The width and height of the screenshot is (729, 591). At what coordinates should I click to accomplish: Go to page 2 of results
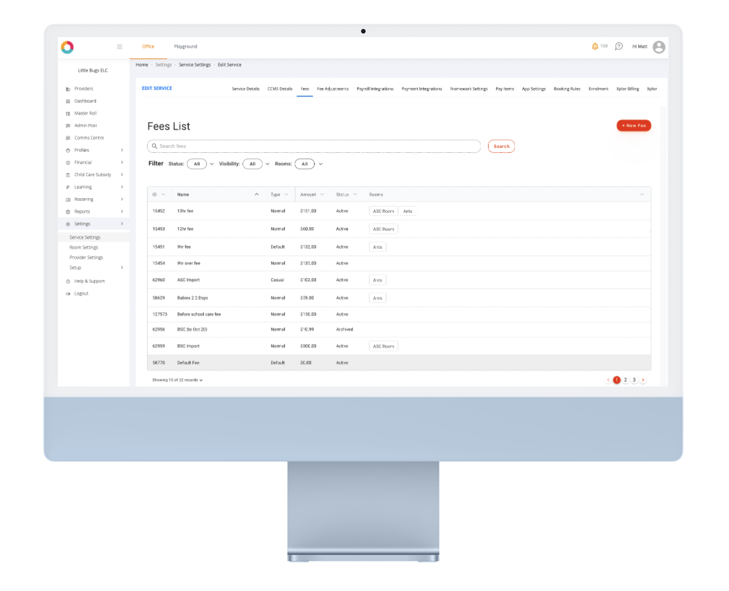coord(626,380)
